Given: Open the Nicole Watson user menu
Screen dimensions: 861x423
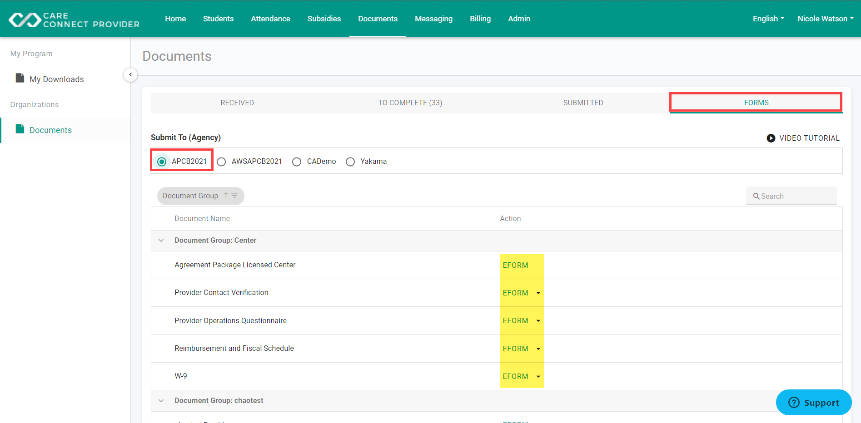Looking at the screenshot, I should pos(826,19).
